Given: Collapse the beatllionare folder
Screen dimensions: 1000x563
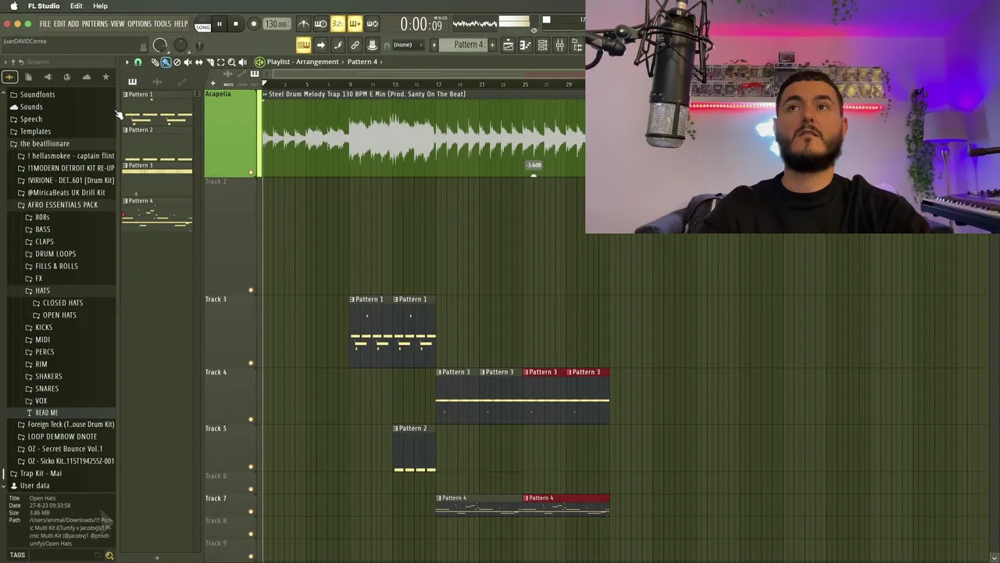Looking at the screenshot, I should click(x=45, y=144).
